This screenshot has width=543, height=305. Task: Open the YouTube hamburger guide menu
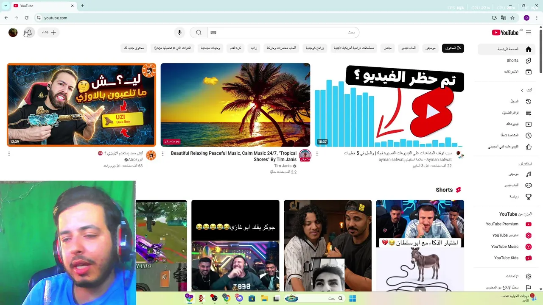tap(528, 33)
